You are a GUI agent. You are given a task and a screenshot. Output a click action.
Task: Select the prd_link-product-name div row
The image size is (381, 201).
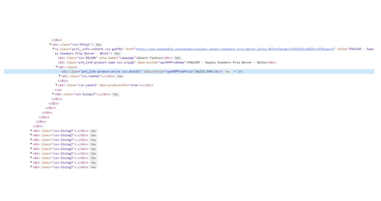(x=167, y=62)
